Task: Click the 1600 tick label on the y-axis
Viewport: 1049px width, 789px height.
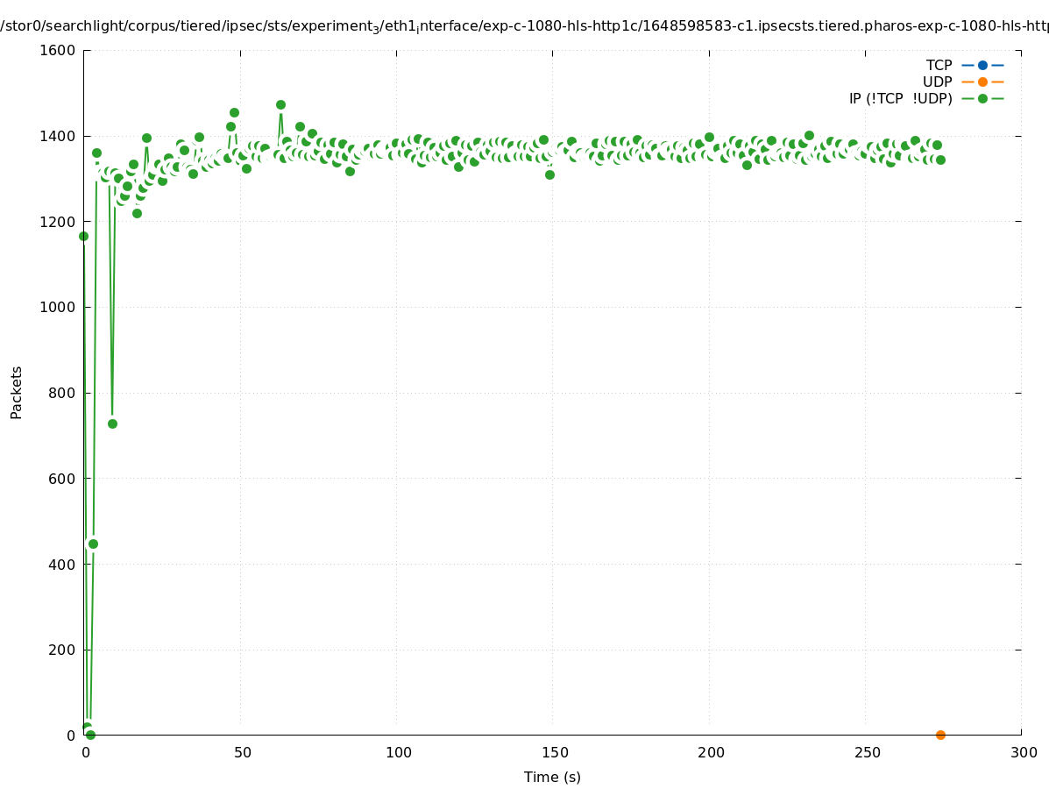Action: (x=58, y=50)
